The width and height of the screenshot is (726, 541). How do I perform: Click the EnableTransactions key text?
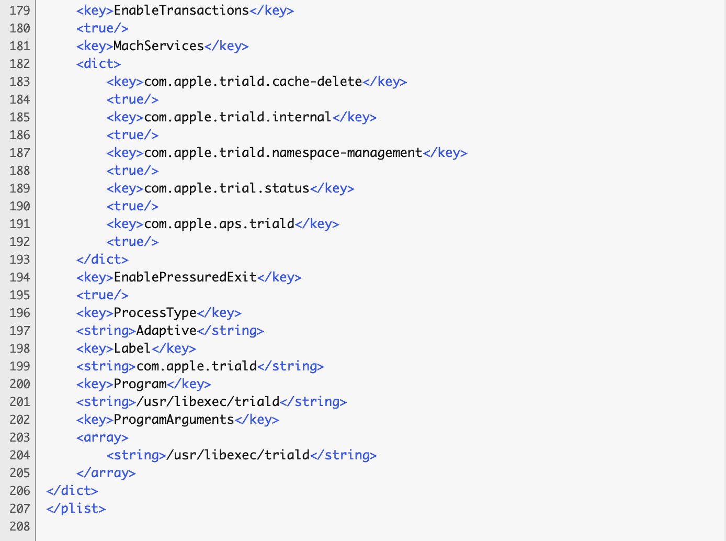click(181, 10)
